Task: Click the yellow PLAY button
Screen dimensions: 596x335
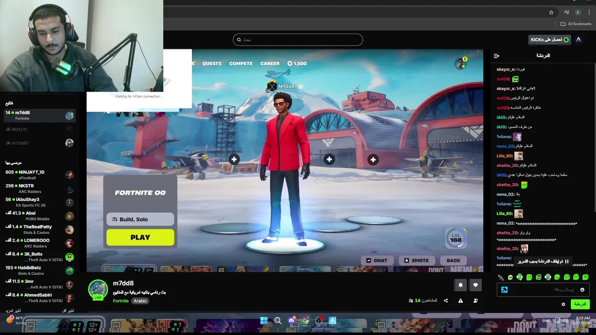Action: [x=140, y=237]
